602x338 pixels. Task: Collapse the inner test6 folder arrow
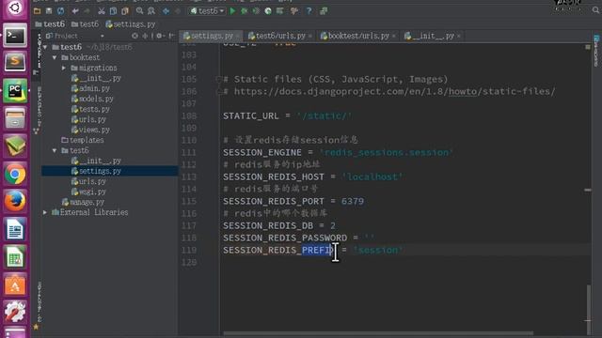click(x=55, y=150)
